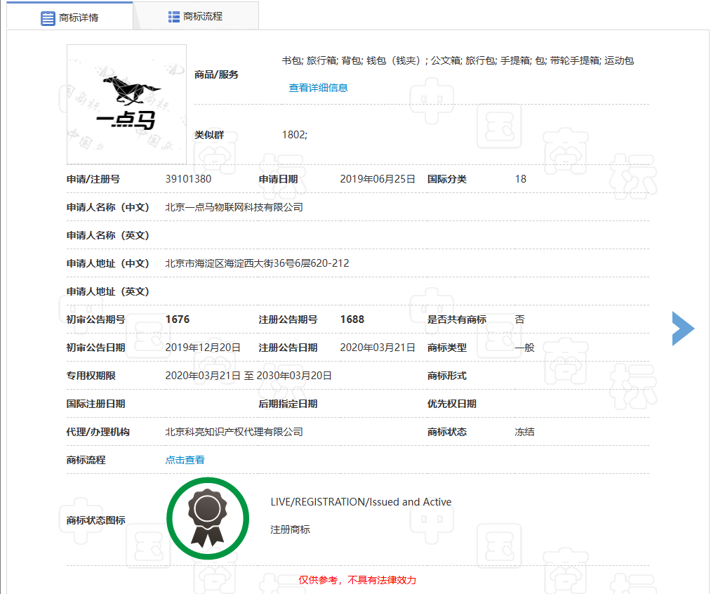Switch to the 商标流程 tab

tap(203, 16)
